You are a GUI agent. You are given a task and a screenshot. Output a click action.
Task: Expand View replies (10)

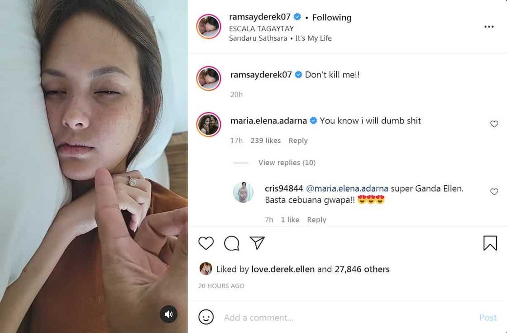coord(287,163)
